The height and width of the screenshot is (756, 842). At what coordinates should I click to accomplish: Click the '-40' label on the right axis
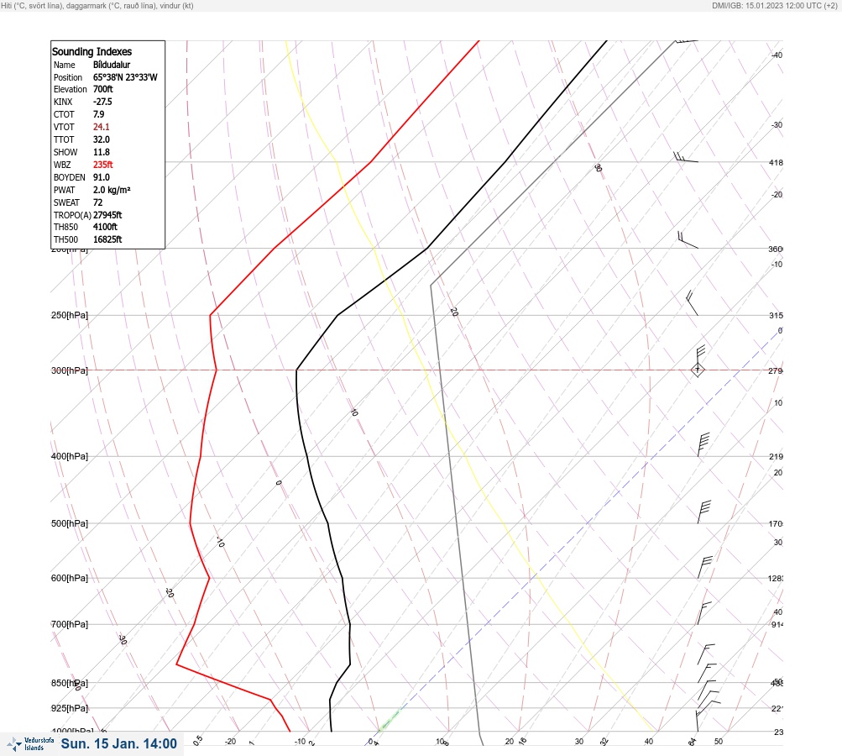[x=777, y=55]
